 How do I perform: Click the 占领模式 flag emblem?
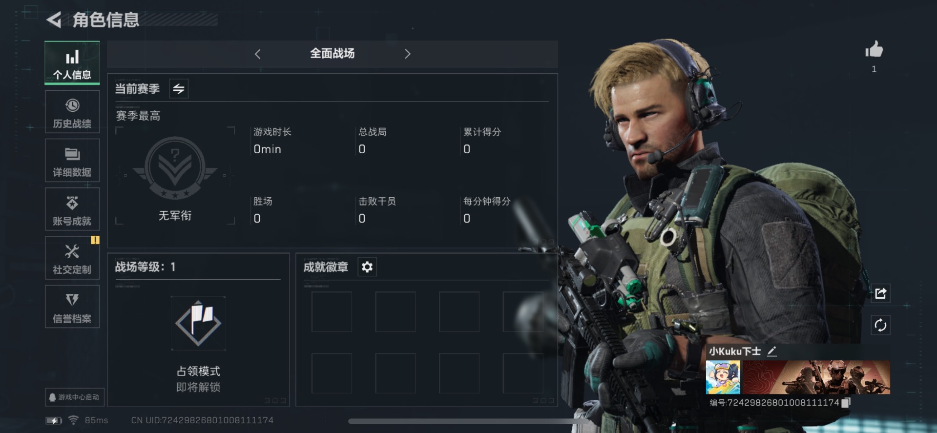[198, 323]
